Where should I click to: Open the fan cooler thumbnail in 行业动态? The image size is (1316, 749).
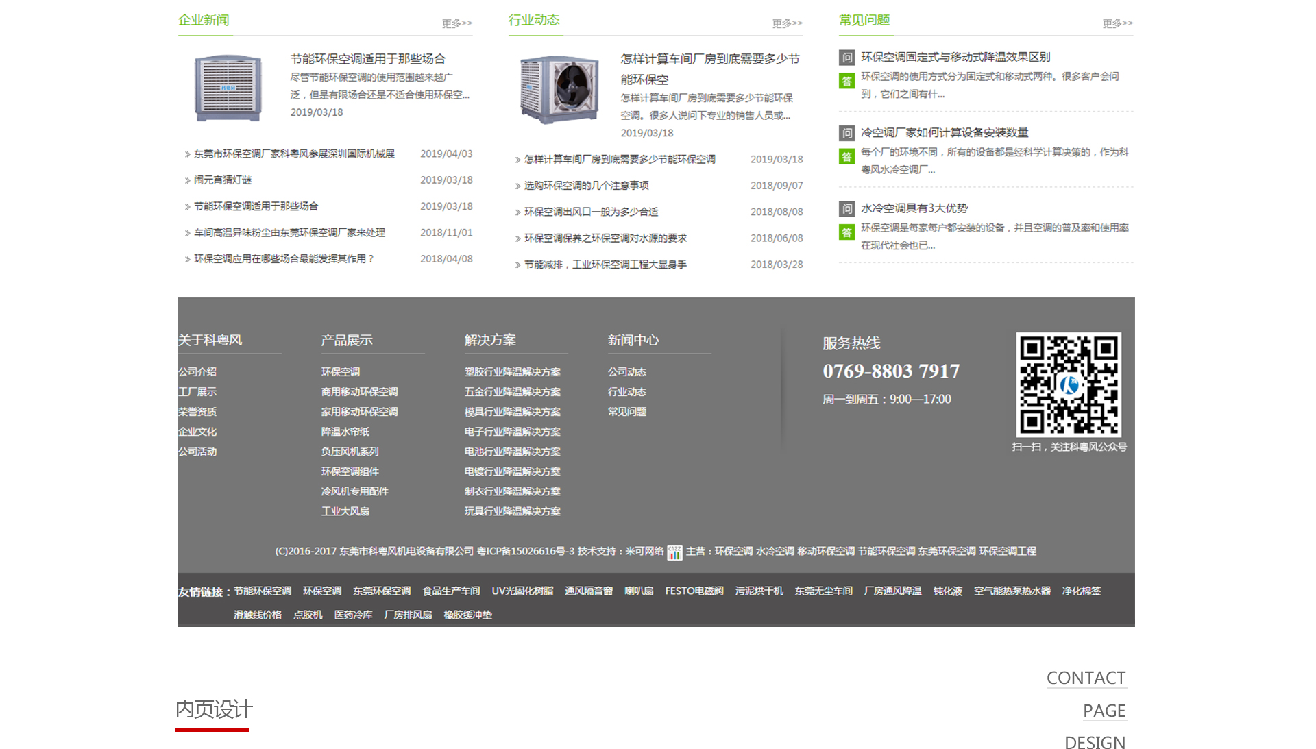point(559,90)
